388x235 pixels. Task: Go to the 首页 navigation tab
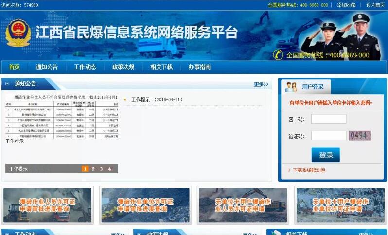point(15,67)
